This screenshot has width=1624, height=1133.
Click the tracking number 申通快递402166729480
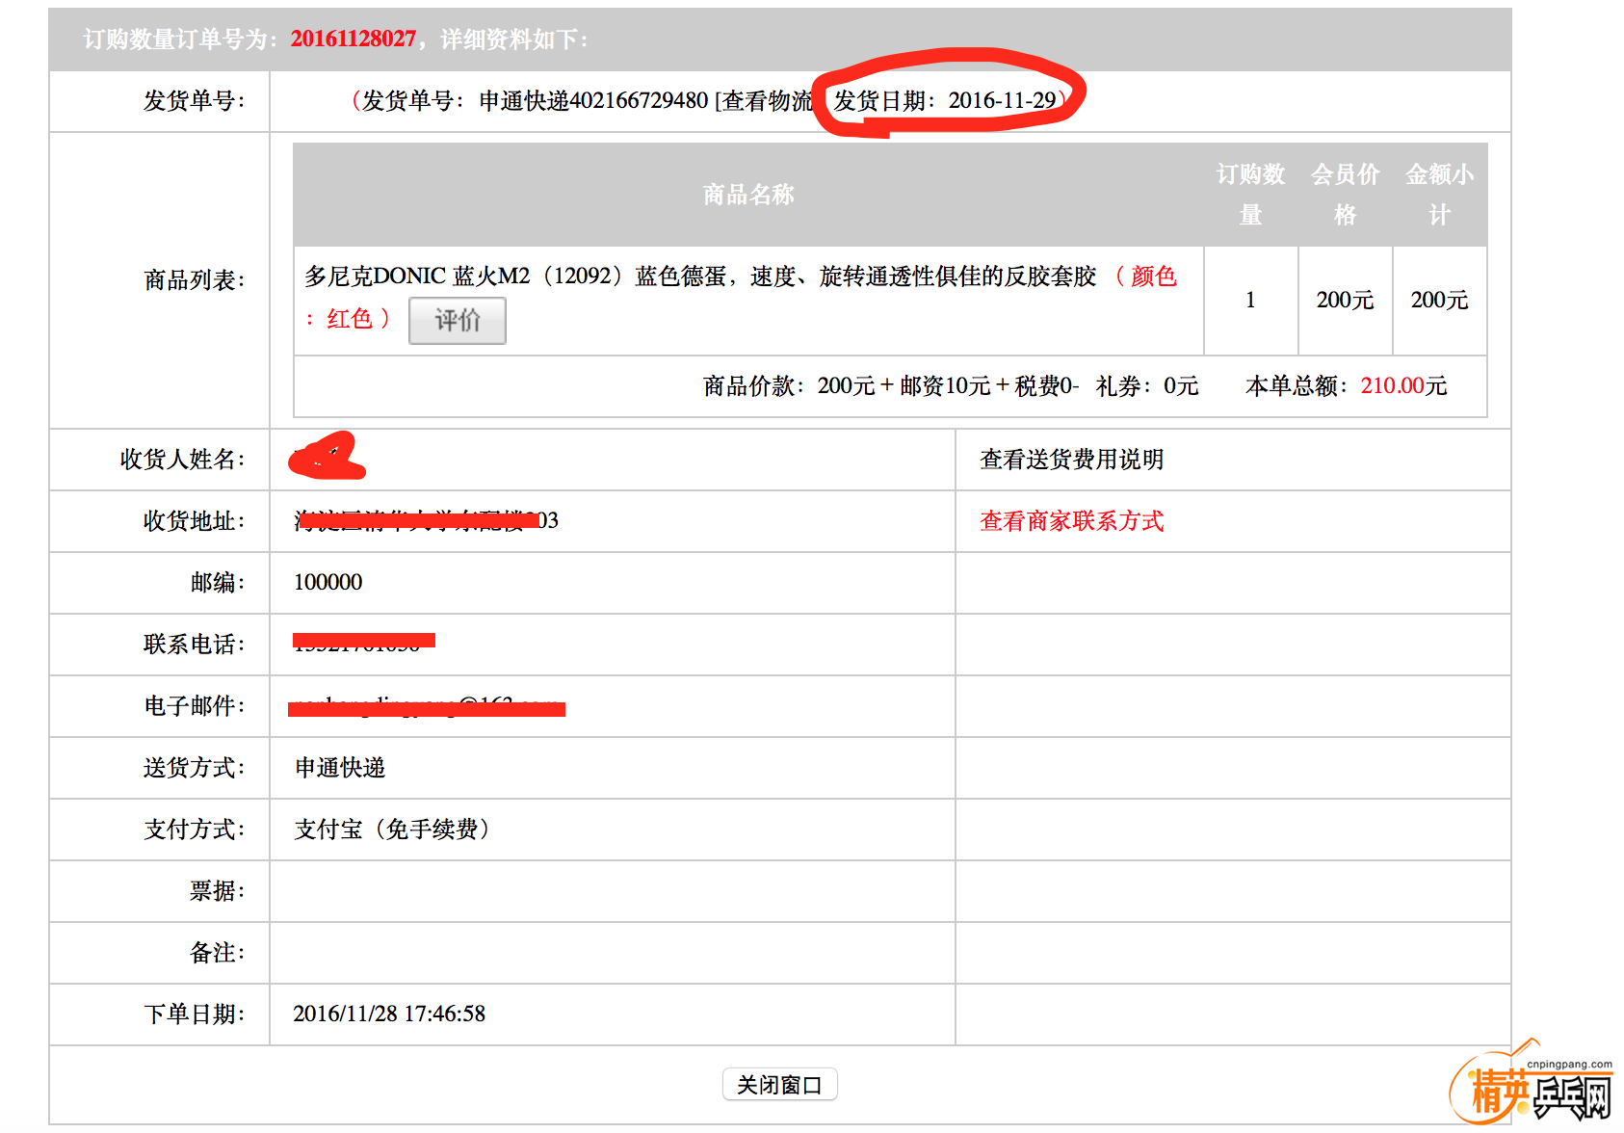point(593,101)
